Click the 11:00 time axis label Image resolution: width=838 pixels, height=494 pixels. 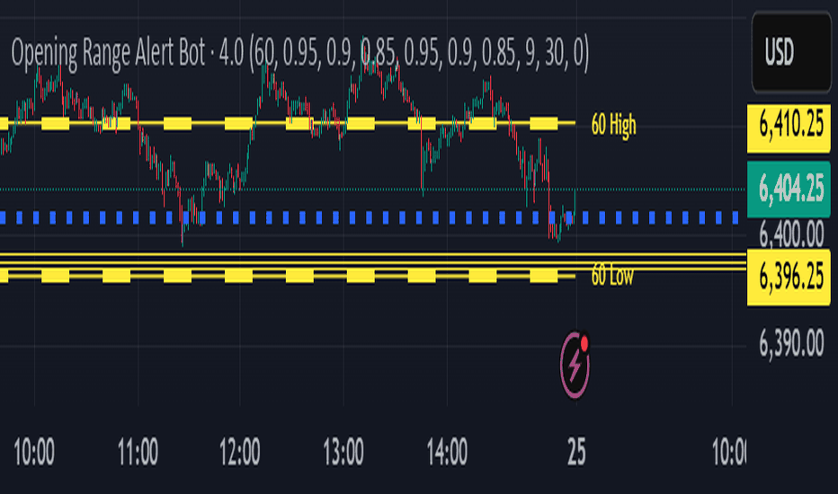pos(138,453)
